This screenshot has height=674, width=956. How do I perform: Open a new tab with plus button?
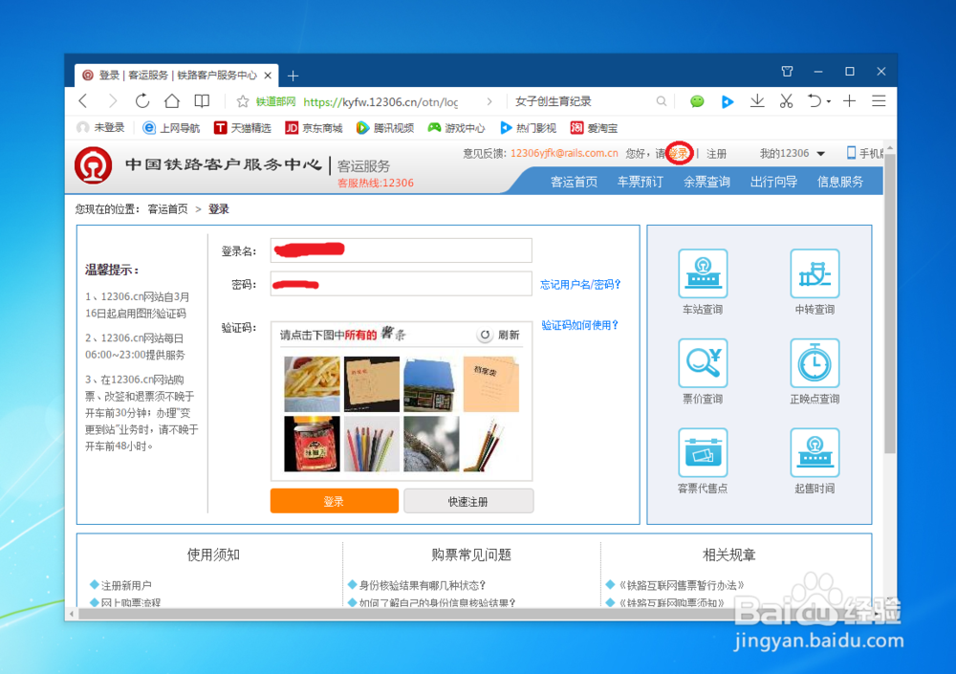tap(293, 76)
